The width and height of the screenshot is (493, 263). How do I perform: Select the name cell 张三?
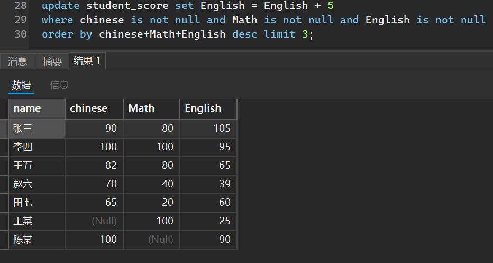point(37,129)
